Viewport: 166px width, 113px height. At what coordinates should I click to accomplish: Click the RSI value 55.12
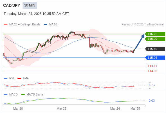tap(151, 85)
